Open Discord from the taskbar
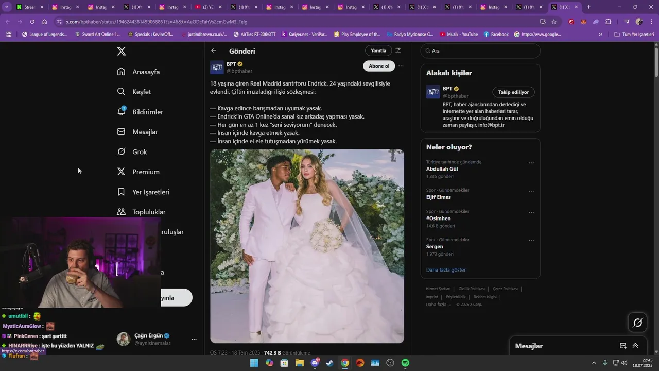The height and width of the screenshot is (371, 659). (x=315, y=363)
